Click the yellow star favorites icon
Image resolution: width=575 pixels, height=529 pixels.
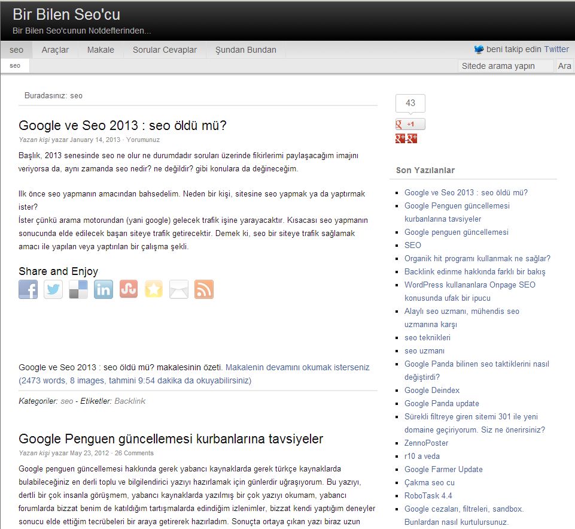coord(154,289)
